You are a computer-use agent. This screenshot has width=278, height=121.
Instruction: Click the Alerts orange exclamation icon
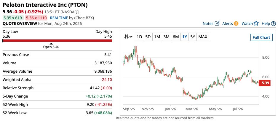pyautogui.click(x=236, y=23)
